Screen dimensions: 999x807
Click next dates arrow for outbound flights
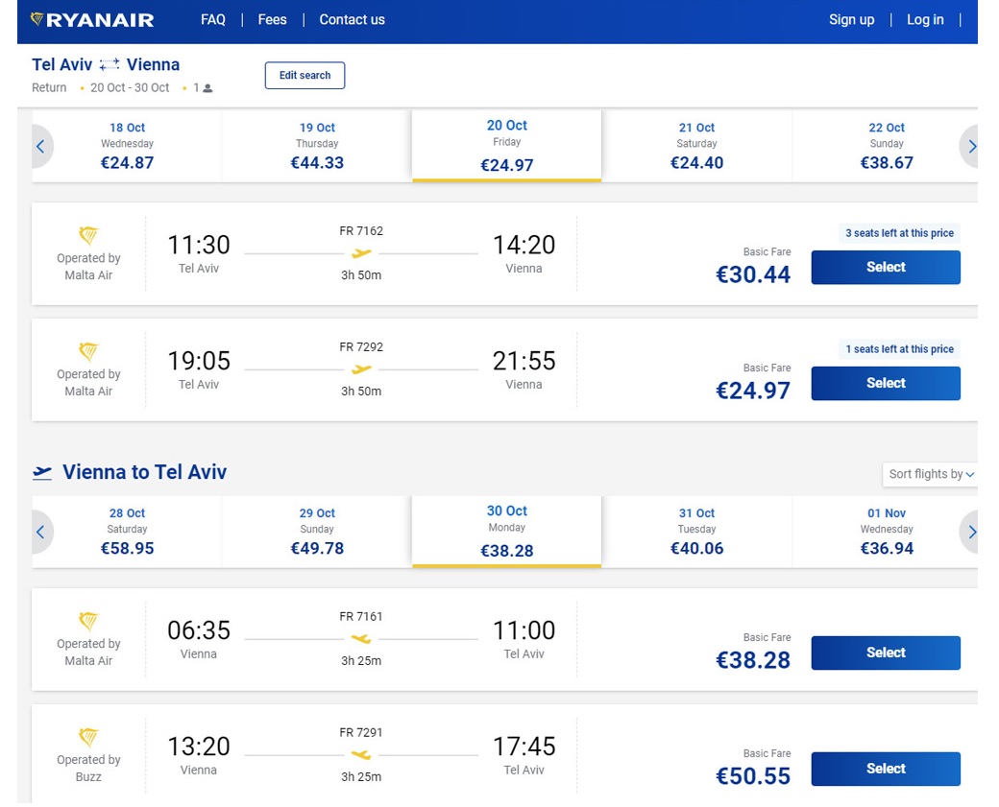coord(970,147)
